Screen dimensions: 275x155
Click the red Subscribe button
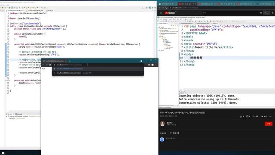269,124
